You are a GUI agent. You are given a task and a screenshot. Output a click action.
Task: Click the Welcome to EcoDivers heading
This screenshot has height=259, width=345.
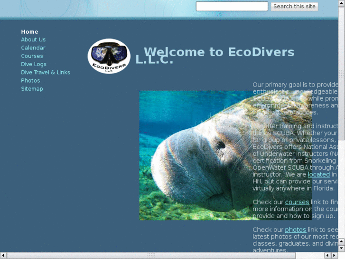click(215, 56)
